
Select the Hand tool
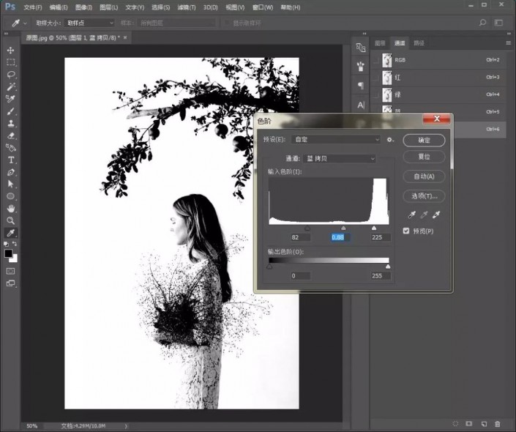click(x=11, y=208)
